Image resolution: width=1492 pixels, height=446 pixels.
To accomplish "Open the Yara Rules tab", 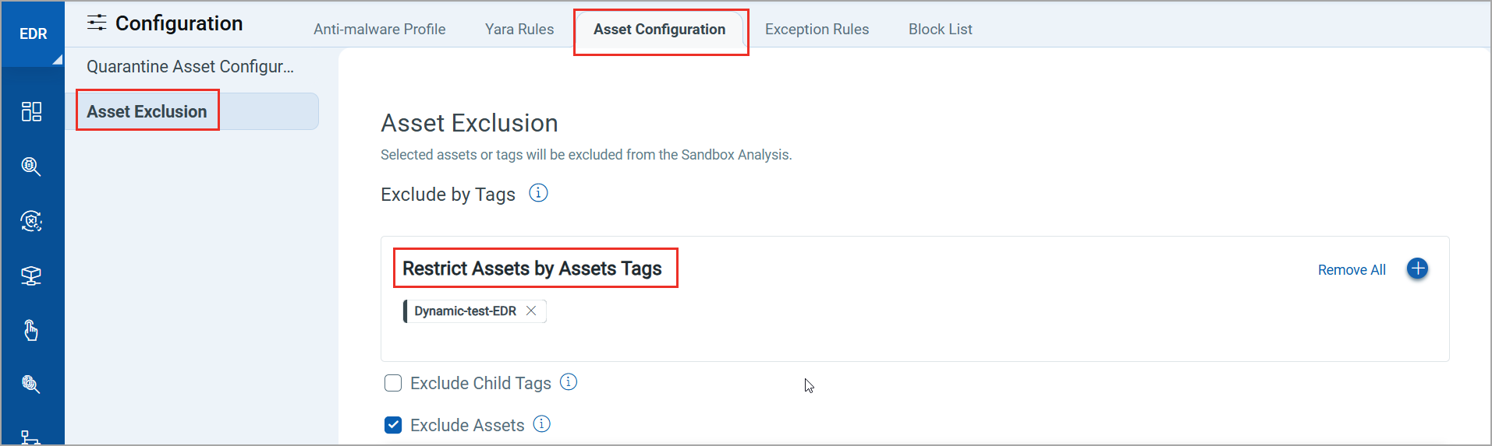I will click(519, 30).
